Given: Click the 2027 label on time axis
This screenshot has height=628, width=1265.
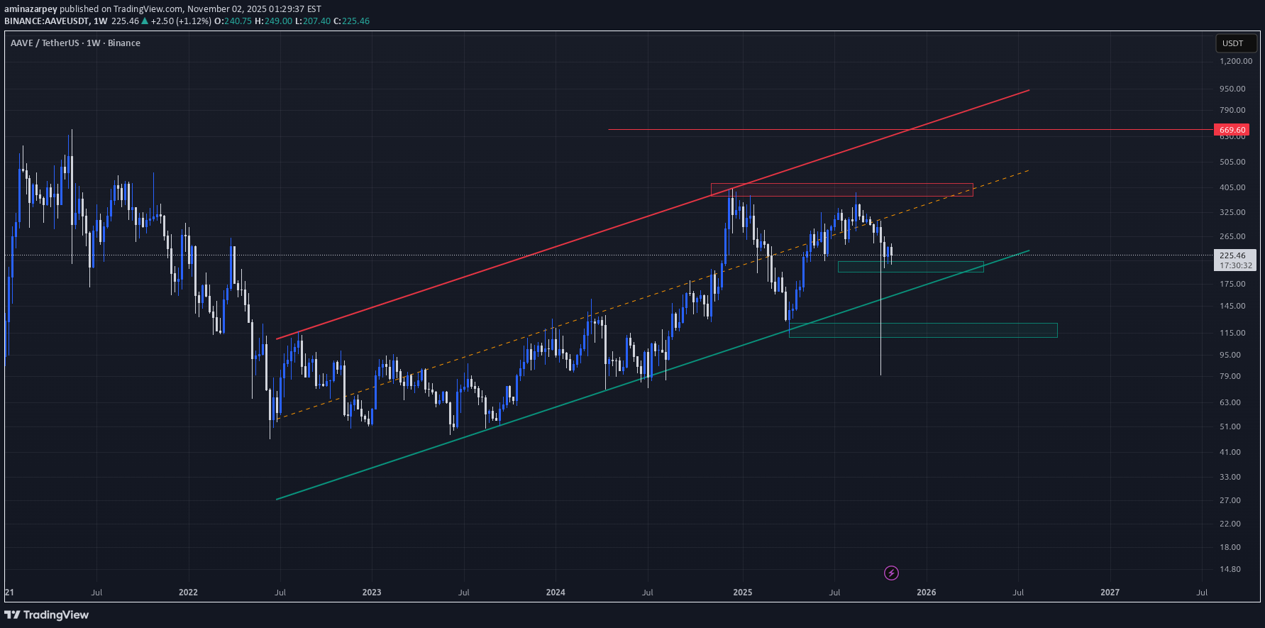Looking at the screenshot, I should point(1110,593).
